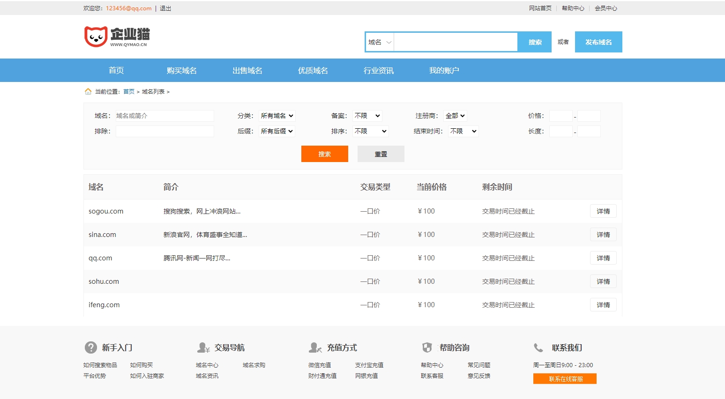
Task: Click the shield icon beside 帮助咨询
Action: (x=427, y=347)
